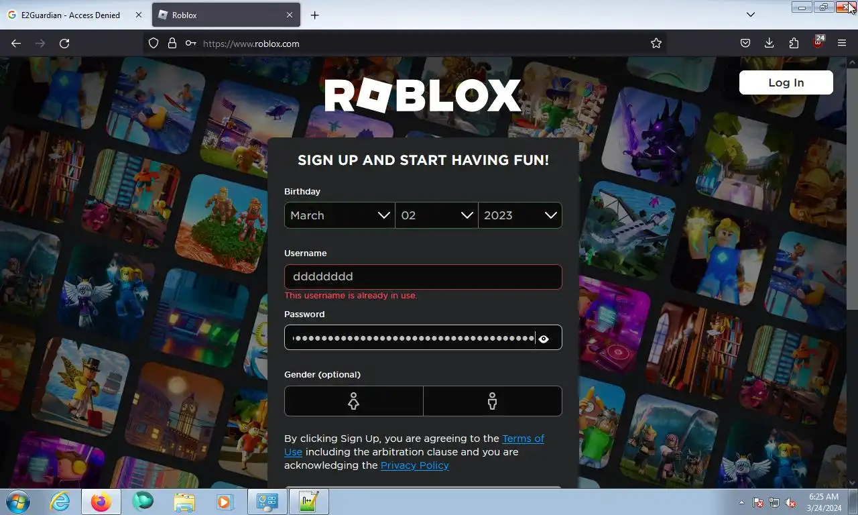Minimize the Firefox window
The width and height of the screenshot is (858, 515).
801,7
